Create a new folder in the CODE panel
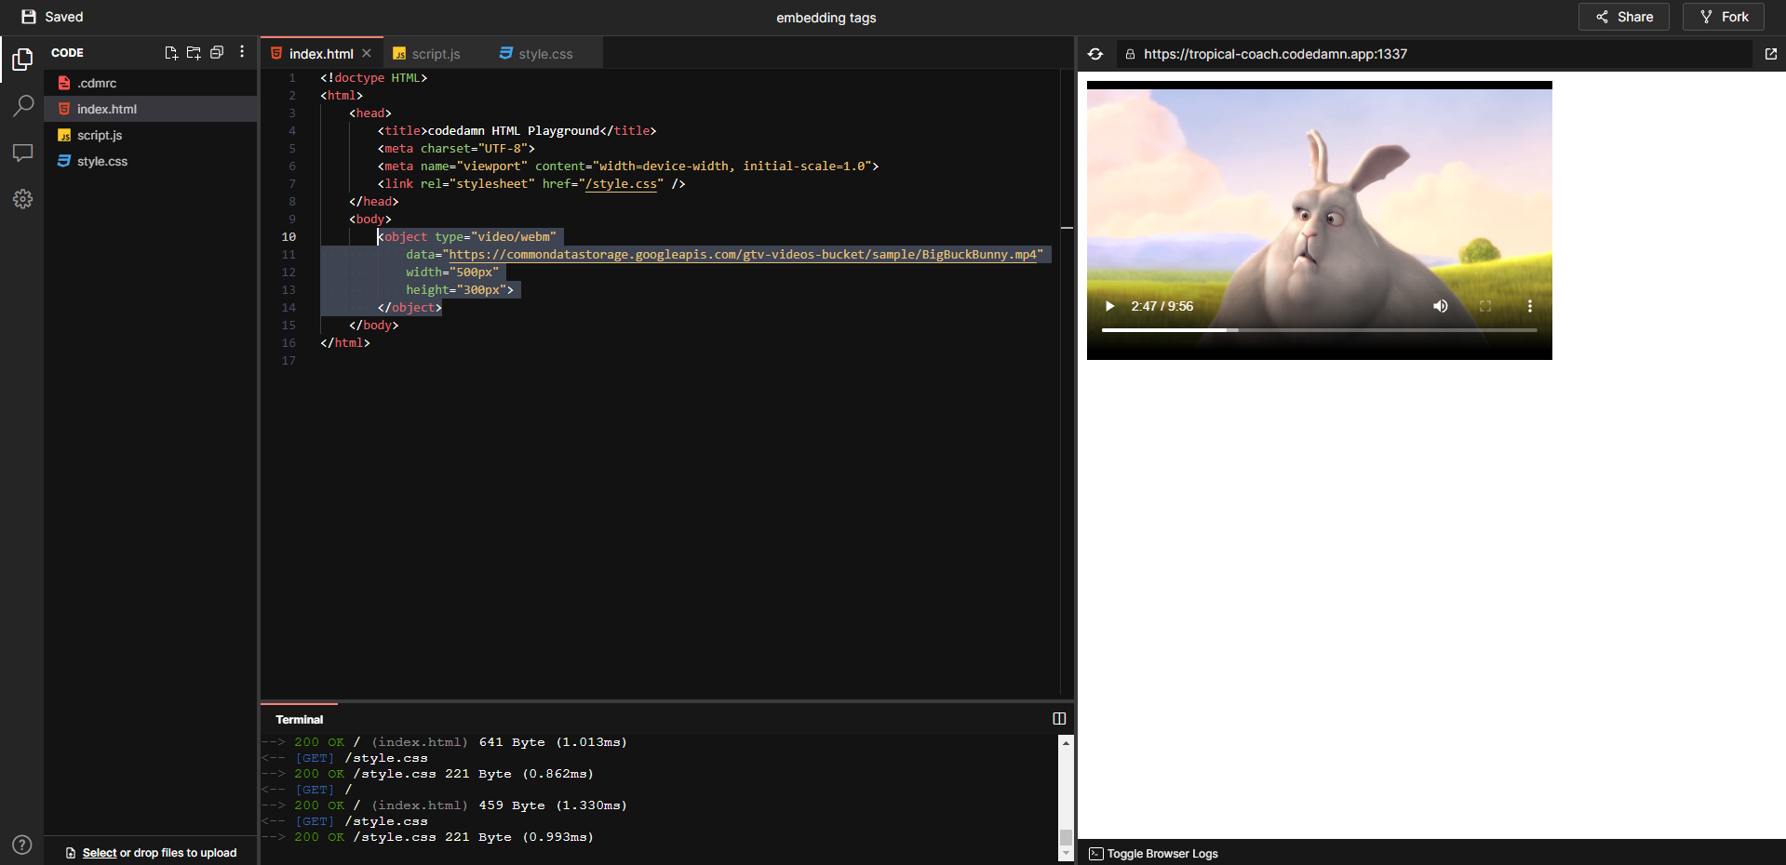Screen dimensions: 1786x865 coord(195,53)
